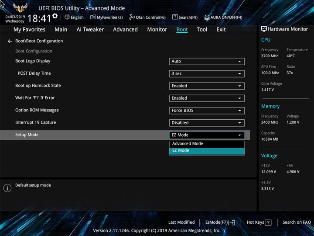
Task: Click the Default setup mode help text
Action: point(33,185)
